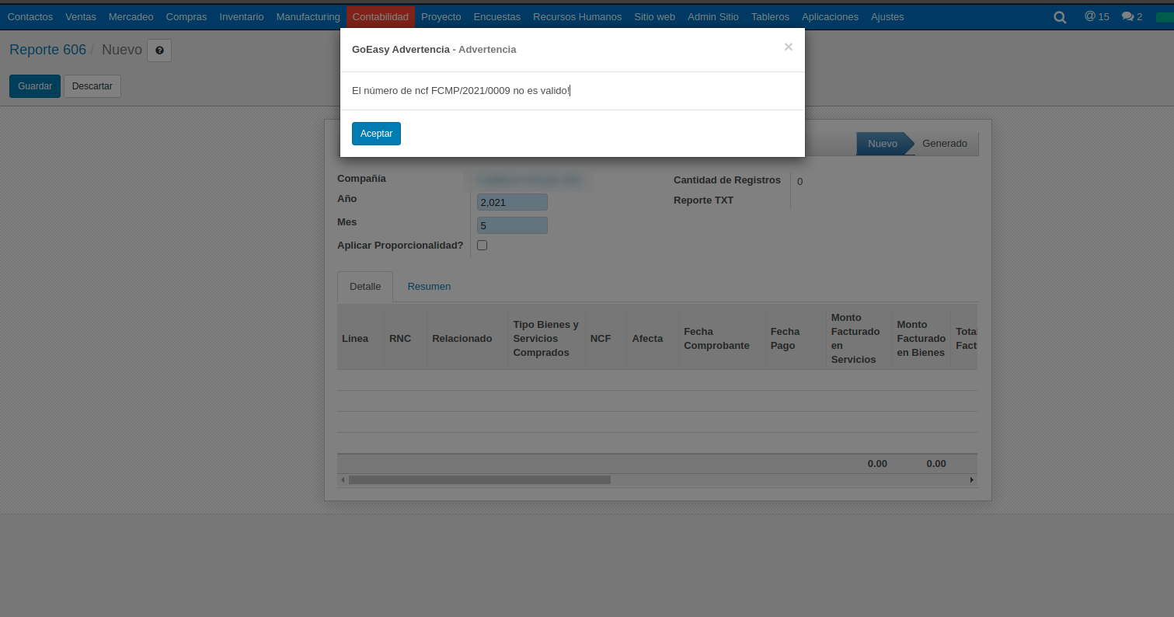1174x617 pixels.
Task: Switch to the Resumen tab
Action: 429,287
